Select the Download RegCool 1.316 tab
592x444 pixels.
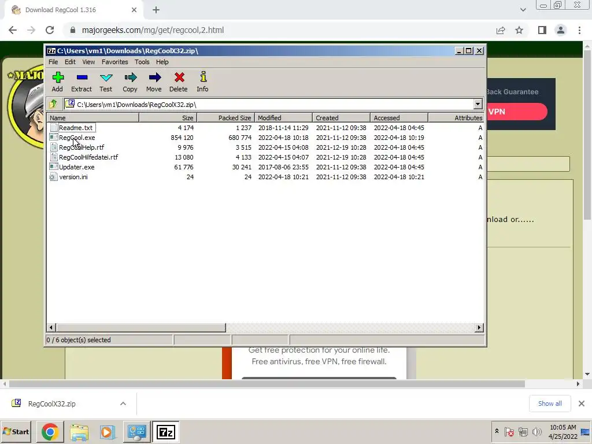pos(74,10)
